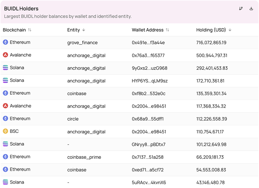Click Ethereum icon in grove_finance row
This screenshot has height=188, width=259.
(x=6, y=42)
